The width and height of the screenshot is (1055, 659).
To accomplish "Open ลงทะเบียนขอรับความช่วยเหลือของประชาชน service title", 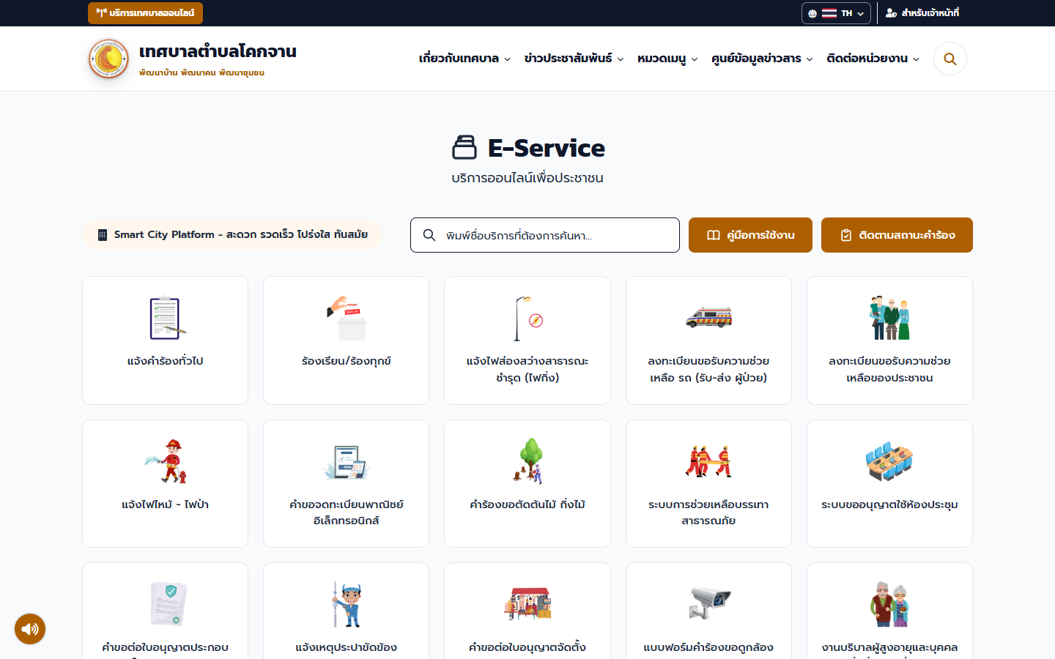I will click(x=889, y=369).
